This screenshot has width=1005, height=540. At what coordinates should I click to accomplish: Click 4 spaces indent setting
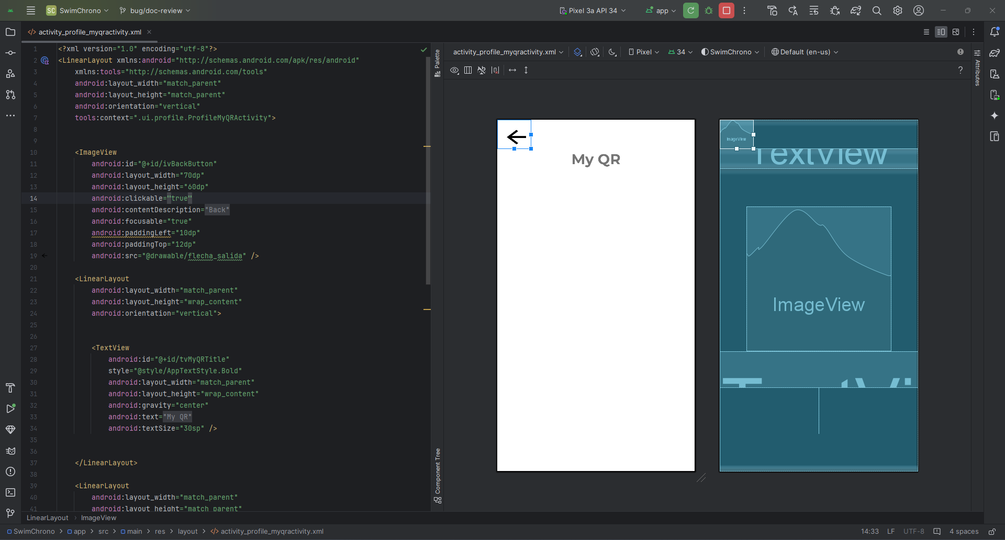(964, 531)
